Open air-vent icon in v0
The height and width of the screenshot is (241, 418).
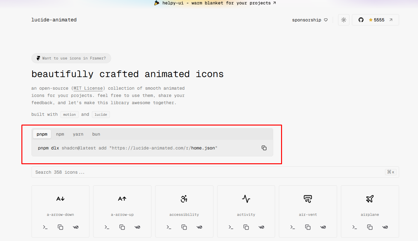(323, 227)
